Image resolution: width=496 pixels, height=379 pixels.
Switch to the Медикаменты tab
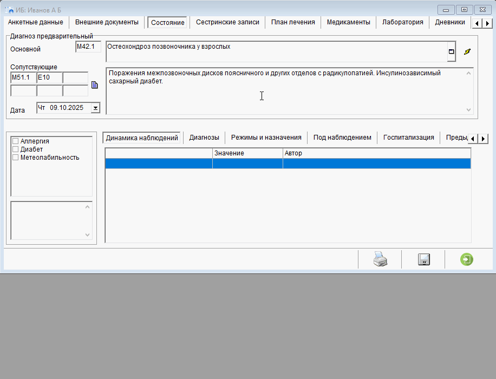pyautogui.click(x=348, y=22)
